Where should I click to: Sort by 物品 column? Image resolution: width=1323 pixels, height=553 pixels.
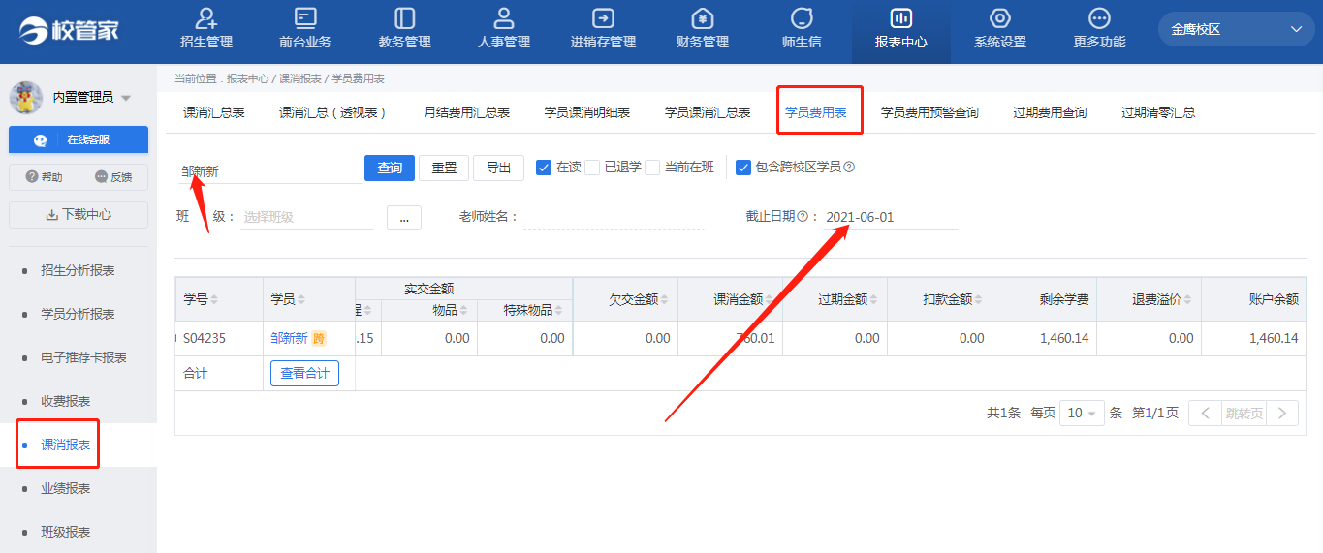pos(463,310)
